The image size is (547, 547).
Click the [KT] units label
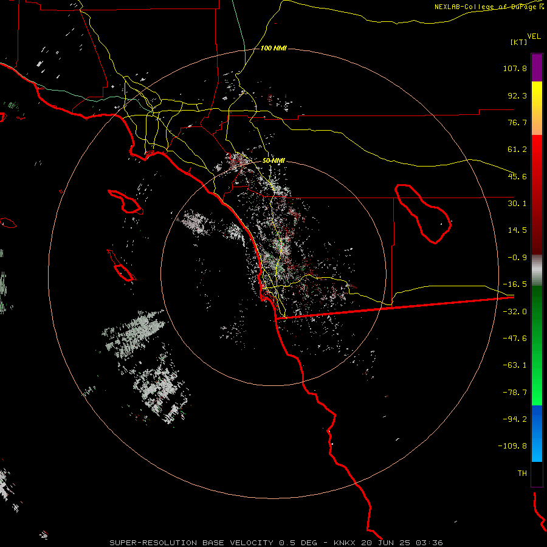[518, 42]
